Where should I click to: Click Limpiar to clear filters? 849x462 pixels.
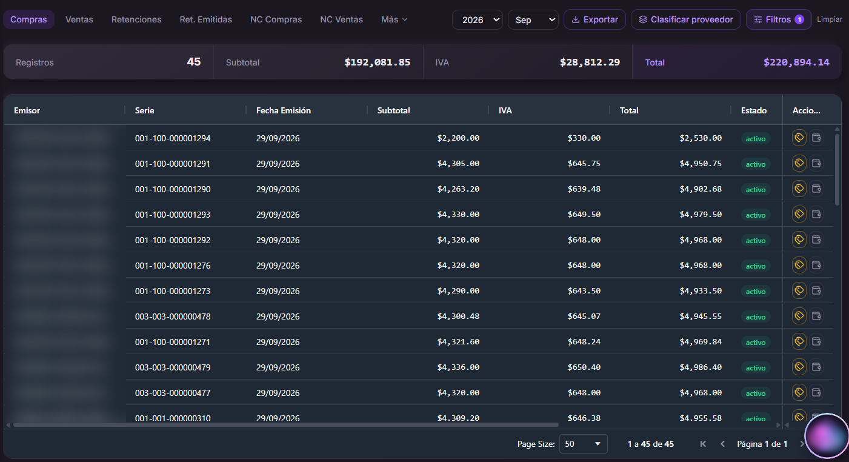[x=830, y=19]
